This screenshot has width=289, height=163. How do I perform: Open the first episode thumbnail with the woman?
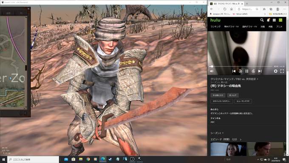(x=228, y=149)
